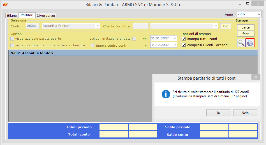
Task: Open the 'dal' start date dropdown
Action: click(175, 38)
